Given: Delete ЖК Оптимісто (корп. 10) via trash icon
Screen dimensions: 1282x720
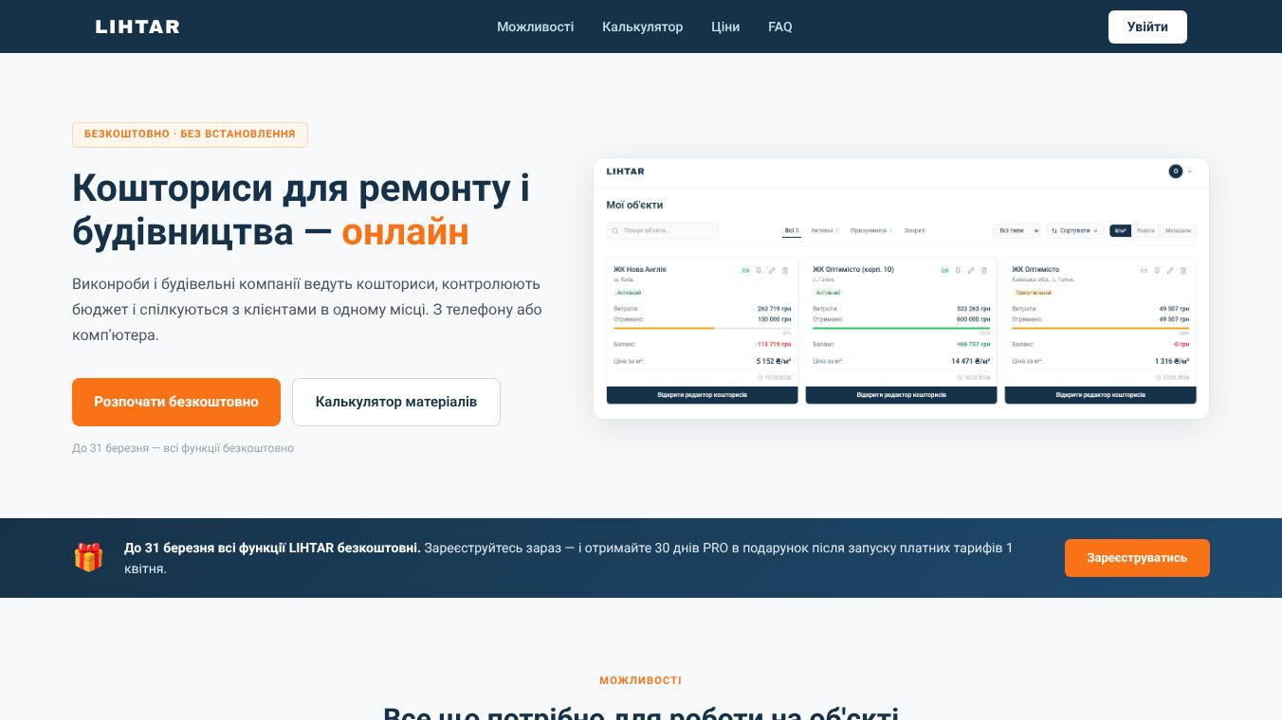Looking at the screenshot, I should [984, 270].
